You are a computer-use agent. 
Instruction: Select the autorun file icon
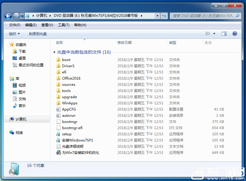coord(58,116)
